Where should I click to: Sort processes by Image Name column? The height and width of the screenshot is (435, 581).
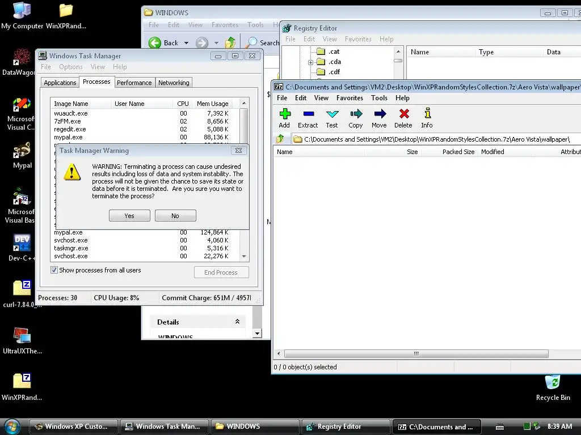tap(81, 104)
